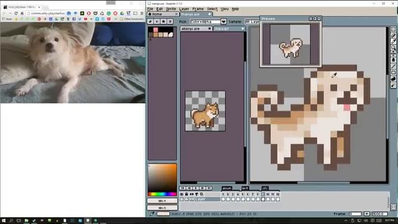Open the Frame menu
The height and width of the screenshot is (224, 398).
point(198,9)
